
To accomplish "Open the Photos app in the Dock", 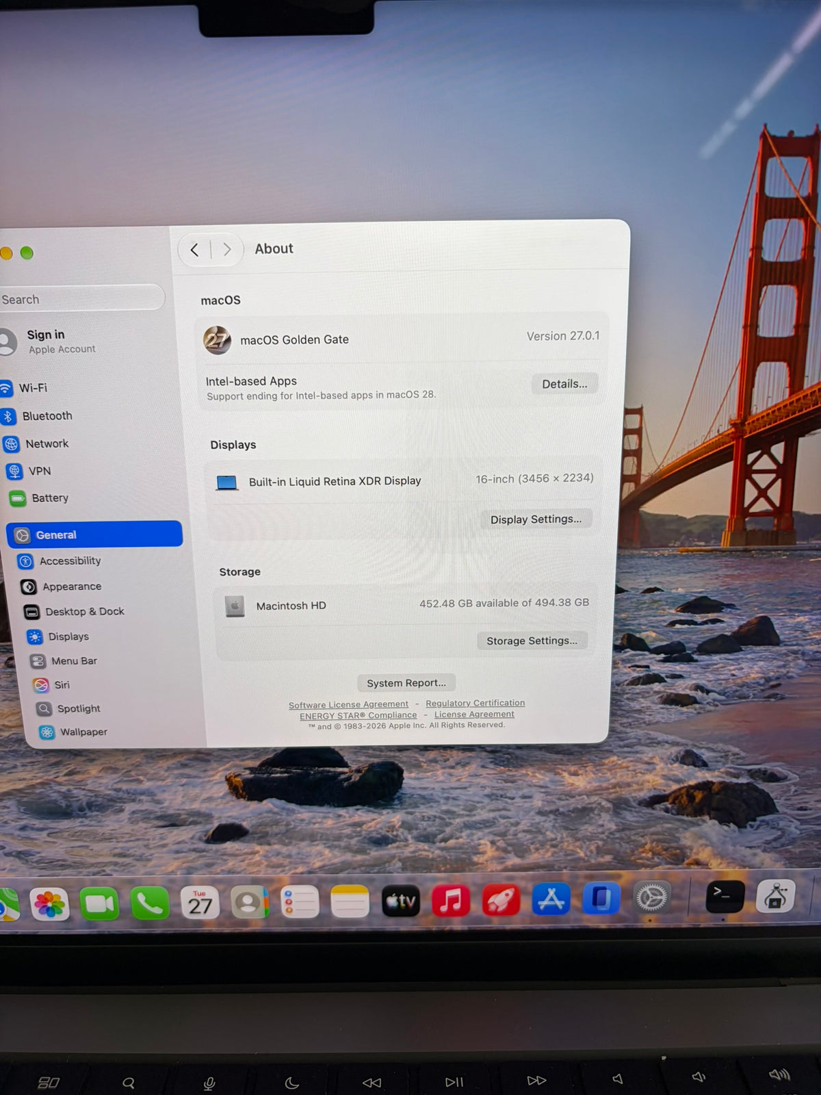I will click(x=49, y=904).
